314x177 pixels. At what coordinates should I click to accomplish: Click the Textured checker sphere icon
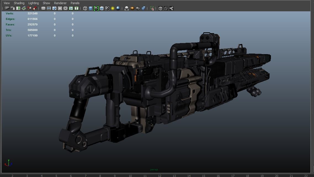point(107,8)
